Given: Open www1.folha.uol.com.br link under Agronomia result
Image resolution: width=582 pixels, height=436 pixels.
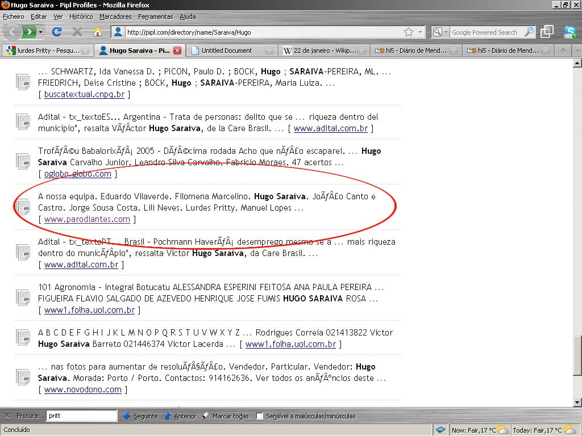Looking at the screenshot, I should pos(89,310).
